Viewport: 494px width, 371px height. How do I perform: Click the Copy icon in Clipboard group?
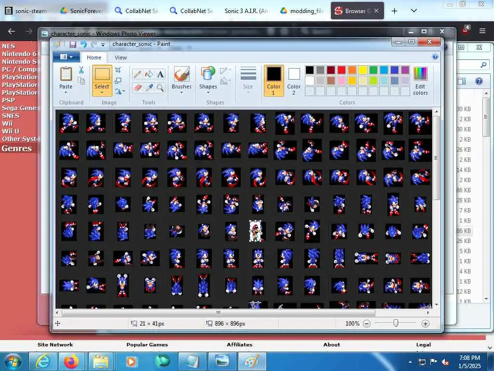point(81,81)
